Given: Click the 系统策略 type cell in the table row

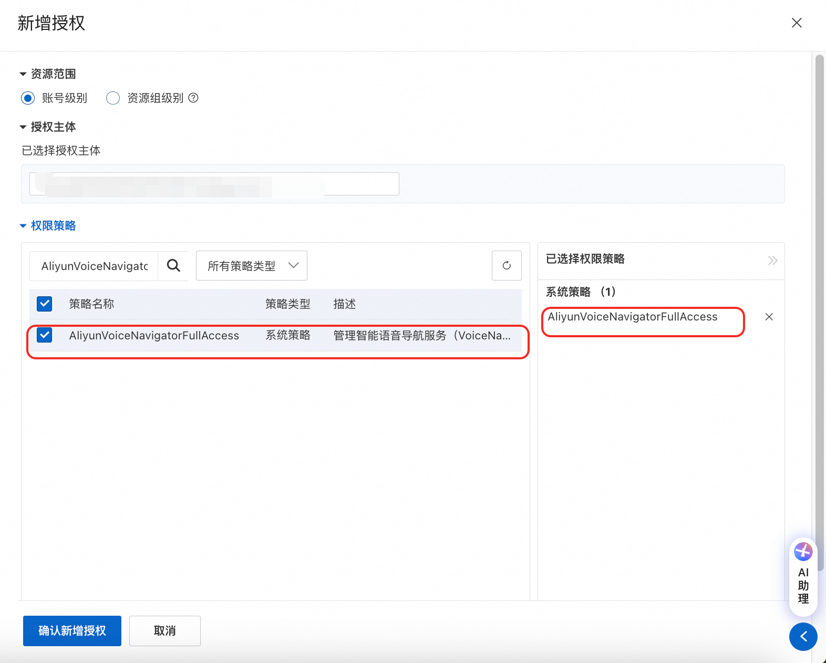Looking at the screenshot, I should click(288, 336).
